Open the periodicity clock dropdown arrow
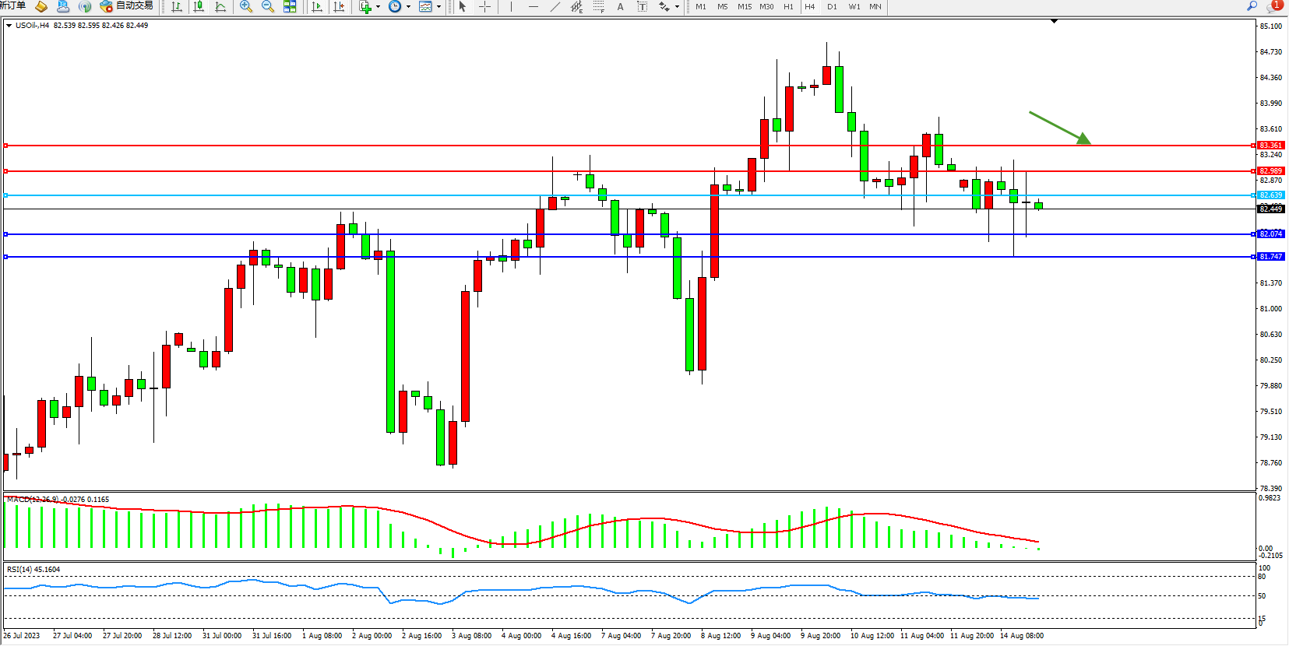 (409, 7)
